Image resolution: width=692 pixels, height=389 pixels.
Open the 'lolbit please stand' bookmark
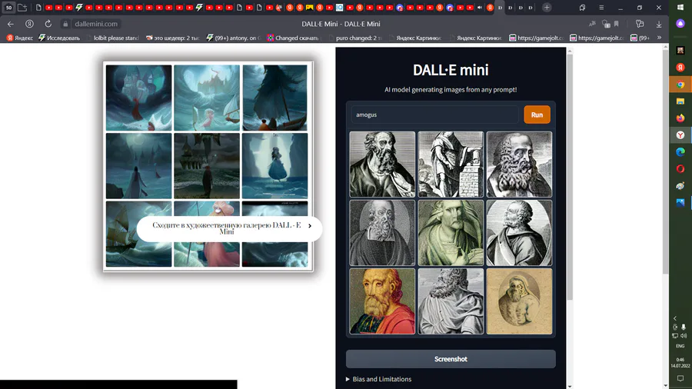tap(112, 38)
